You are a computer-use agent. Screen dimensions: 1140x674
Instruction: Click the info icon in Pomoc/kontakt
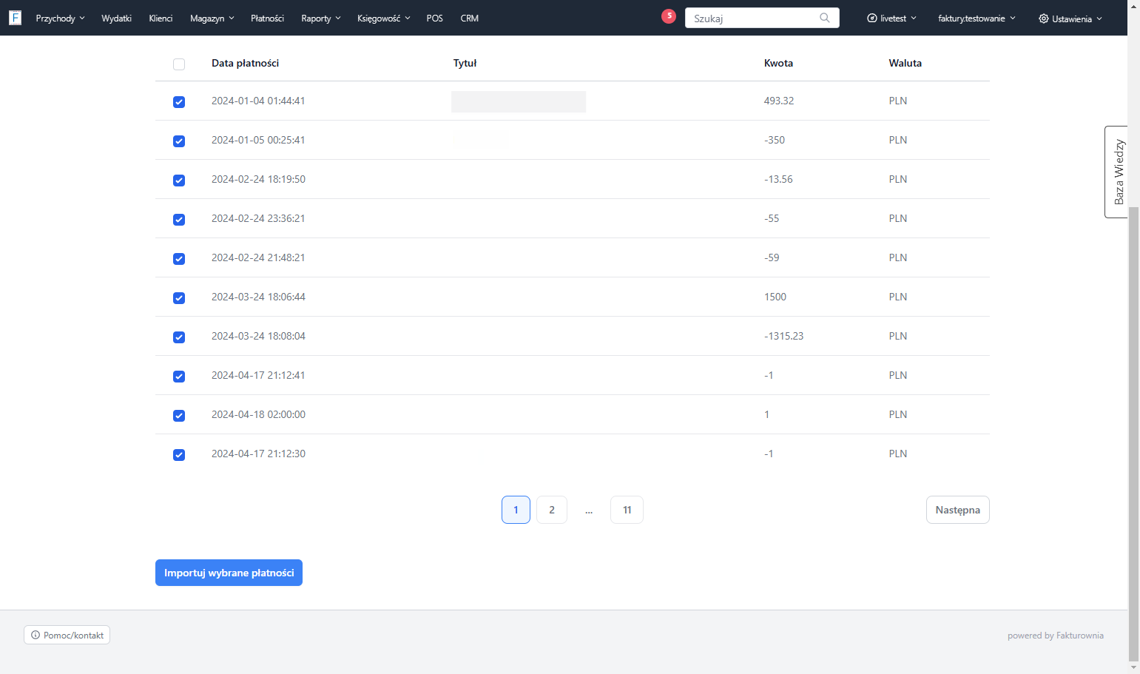click(36, 635)
